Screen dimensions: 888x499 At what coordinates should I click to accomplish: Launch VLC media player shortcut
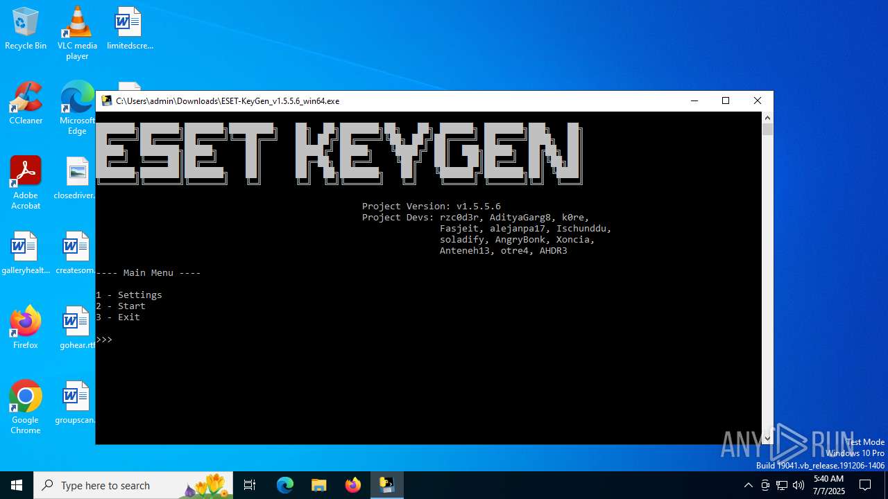pos(77,33)
